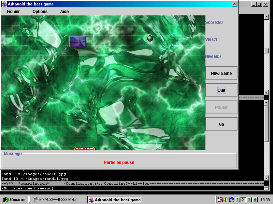This screenshot has height=204, width=273.
Task: Open the Aide menu
Action: coord(64,11)
